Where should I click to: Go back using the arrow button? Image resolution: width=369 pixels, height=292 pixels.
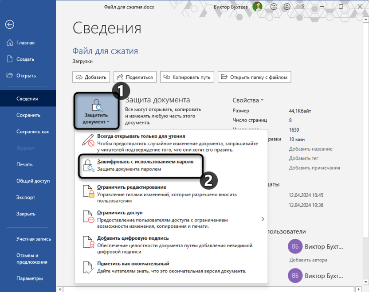pyautogui.click(x=10, y=25)
